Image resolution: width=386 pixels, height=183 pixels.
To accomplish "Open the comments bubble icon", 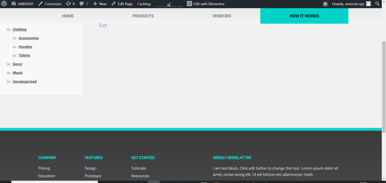I will point(82,4).
